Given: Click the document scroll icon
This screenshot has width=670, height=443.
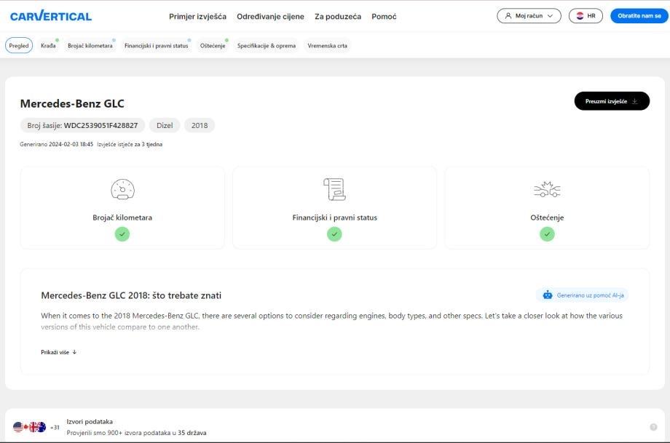Looking at the screenshot, I should click(x=334, y=189).
